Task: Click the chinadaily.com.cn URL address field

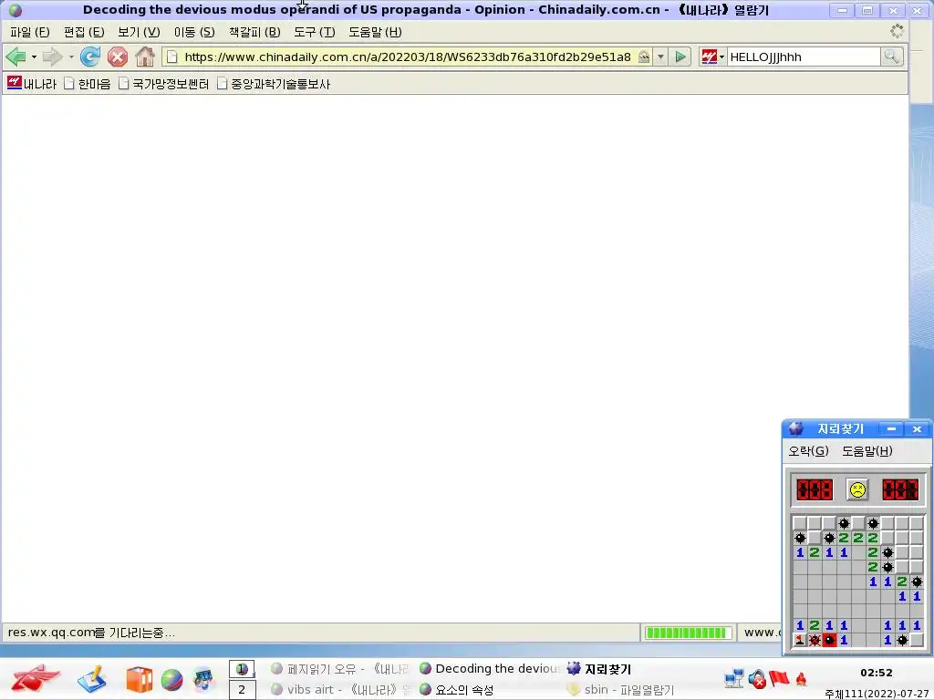Action: coord(408,57)
